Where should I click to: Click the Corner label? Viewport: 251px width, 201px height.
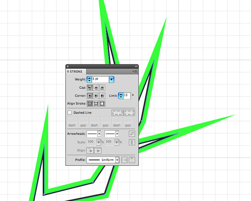[x=80, y=96]
